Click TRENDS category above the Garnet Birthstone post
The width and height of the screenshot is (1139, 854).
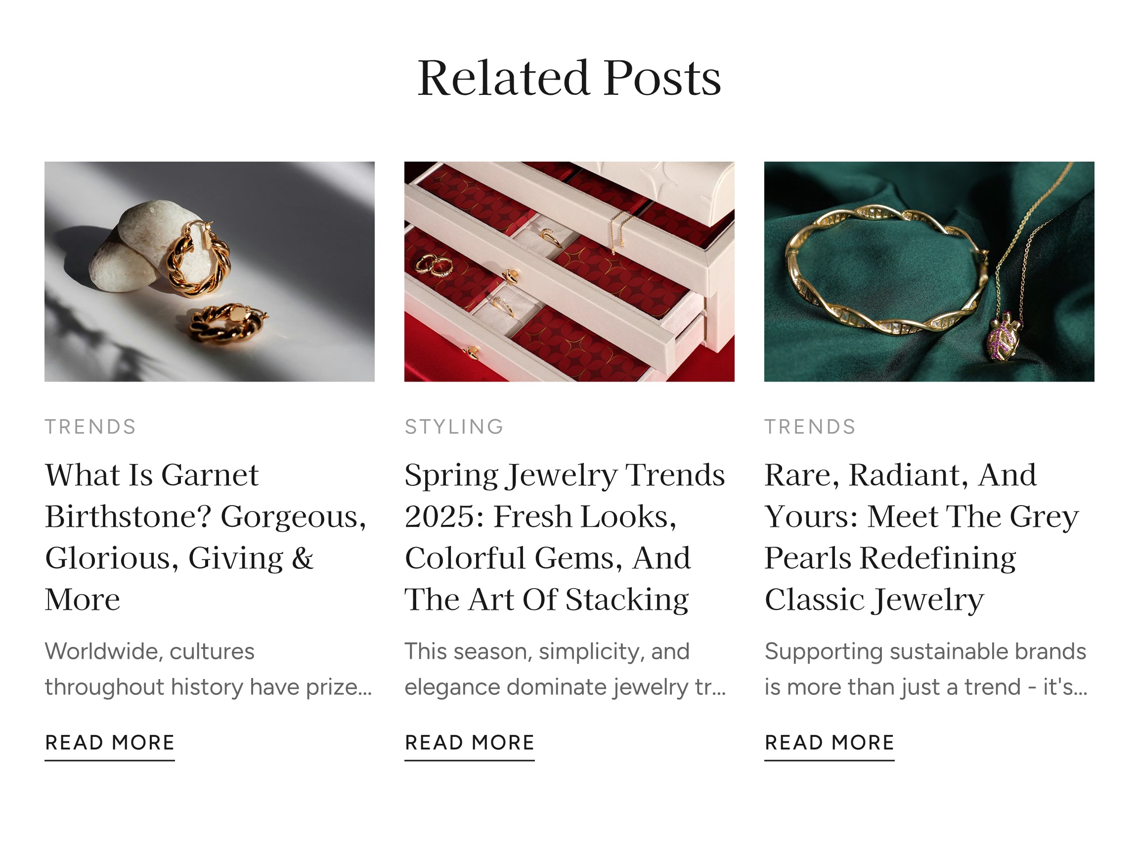coord(90,427)
